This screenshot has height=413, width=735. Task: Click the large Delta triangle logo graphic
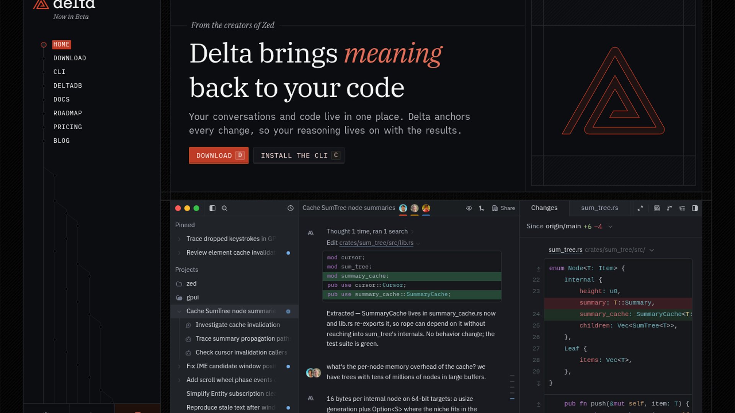[614, 91]
